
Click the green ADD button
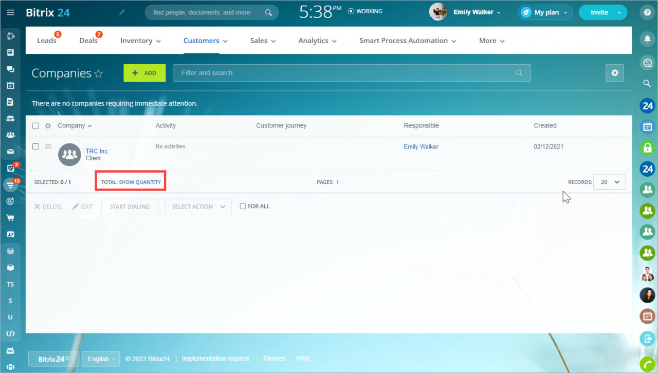click(144, 73)
